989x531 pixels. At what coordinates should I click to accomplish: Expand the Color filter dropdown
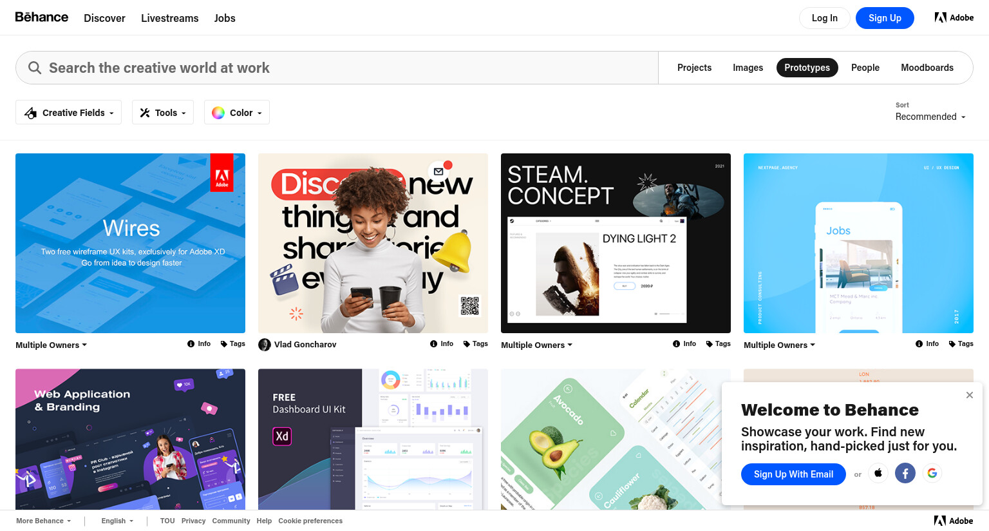237,112
